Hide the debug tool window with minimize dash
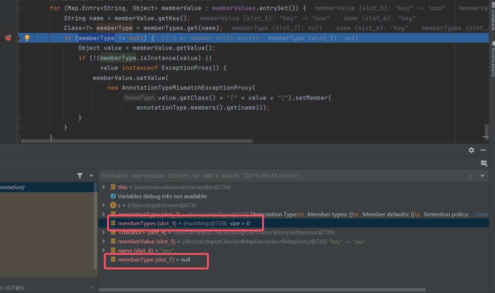The width and height of the screenshot is (495, 293). click(483, 150)
